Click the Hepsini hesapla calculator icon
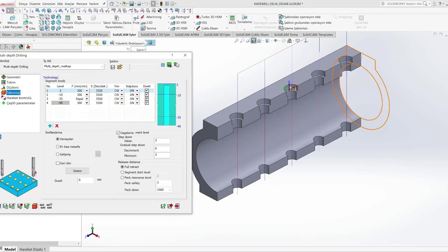This screenshot has height=252, width=448. point(68,18)
